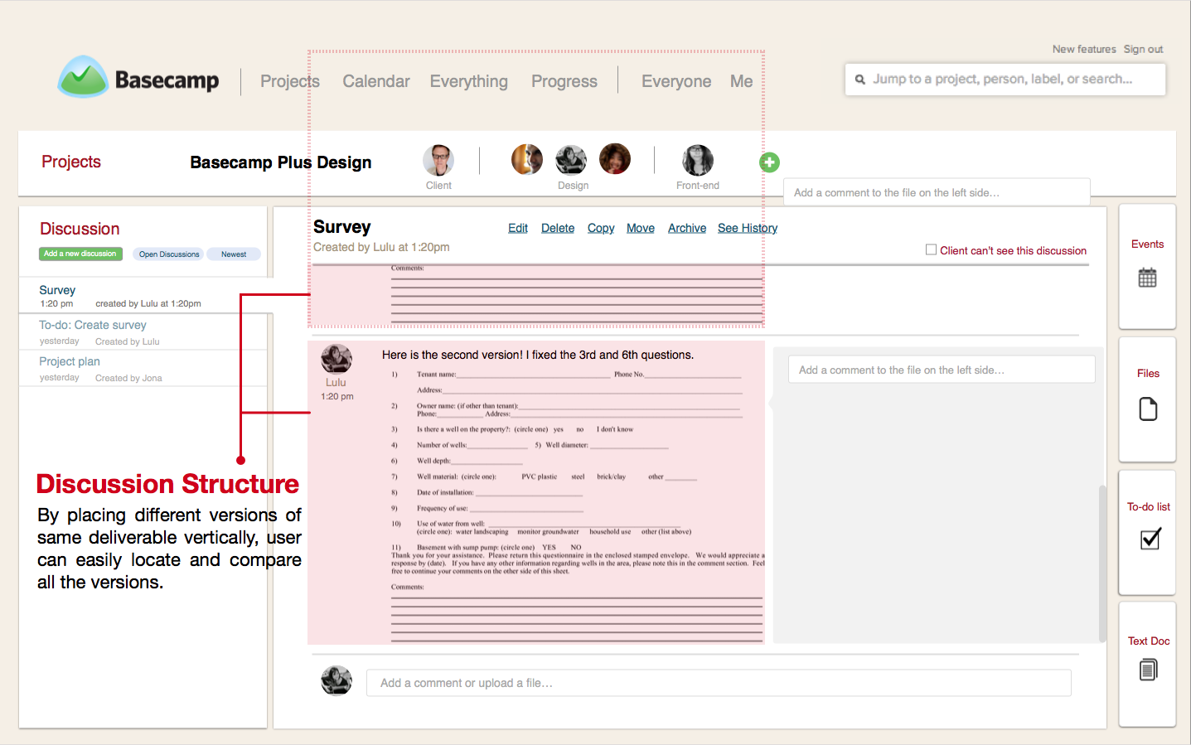The image size is (1191, 745).
Task: Open the Progress navigation item
Action: coord(564,81)
